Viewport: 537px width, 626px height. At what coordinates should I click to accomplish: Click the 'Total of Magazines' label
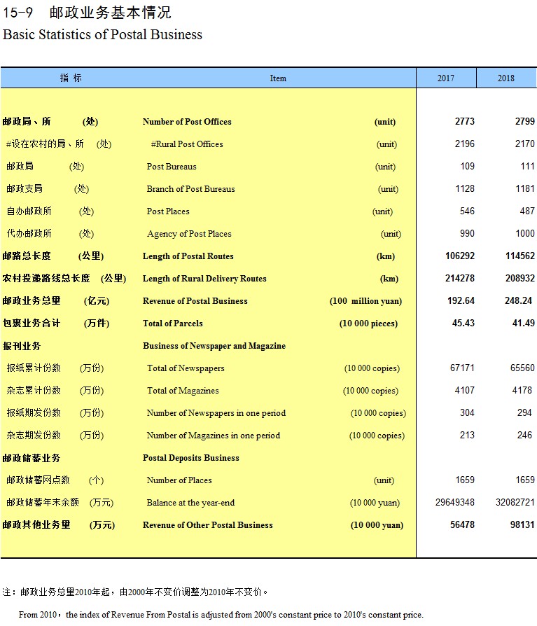183,391
